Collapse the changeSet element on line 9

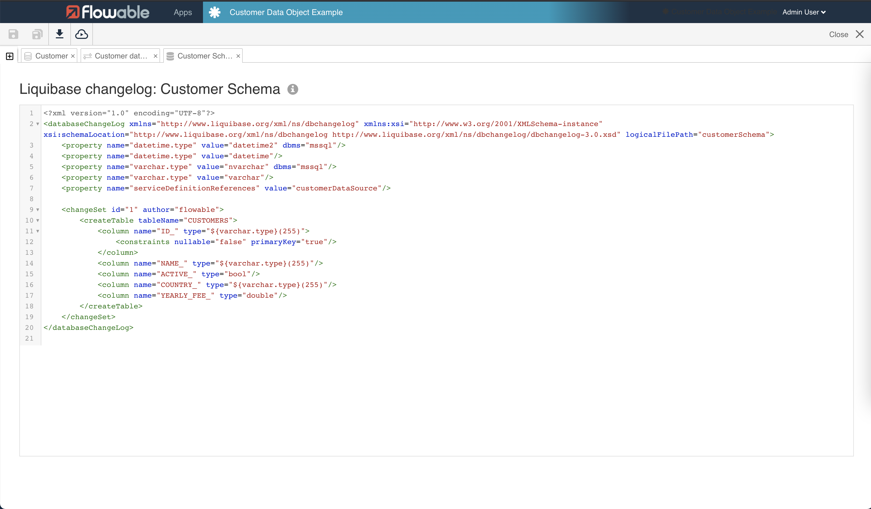[37, 210]
